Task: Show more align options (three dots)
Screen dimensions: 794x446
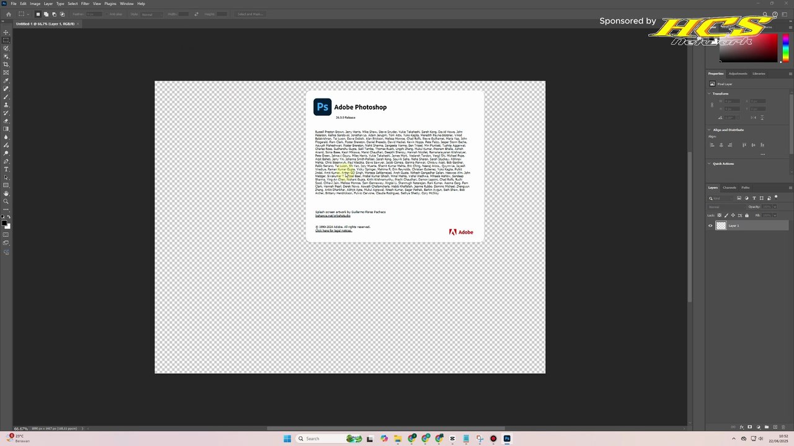Action: coord(762,154)
